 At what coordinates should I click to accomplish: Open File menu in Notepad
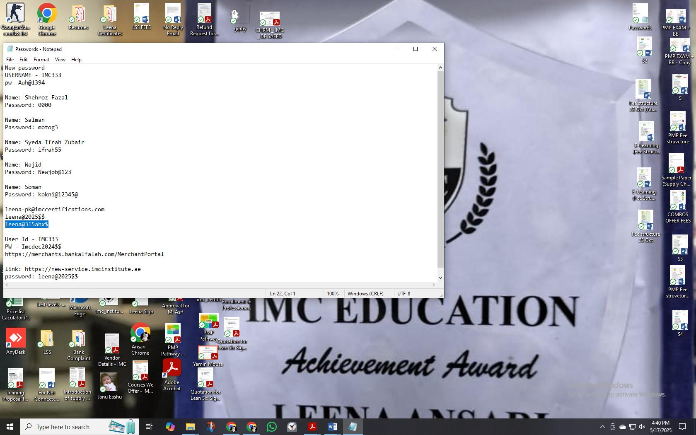10,60
